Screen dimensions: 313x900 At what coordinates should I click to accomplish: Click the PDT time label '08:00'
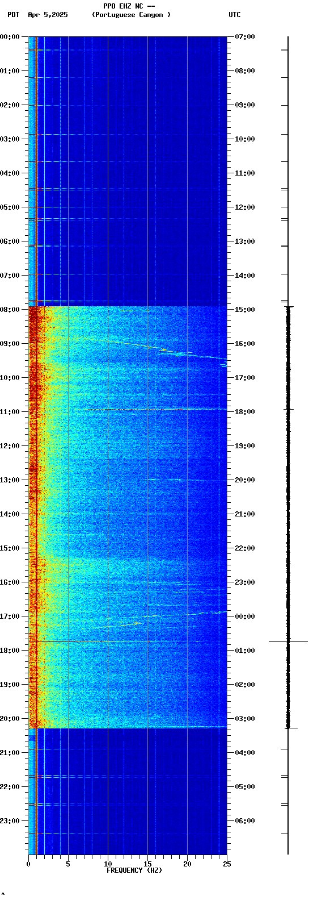pyautogui.click(x=10, y=310)
